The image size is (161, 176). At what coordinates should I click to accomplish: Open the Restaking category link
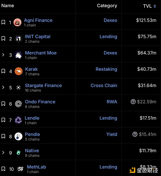[x=106, y=69]
